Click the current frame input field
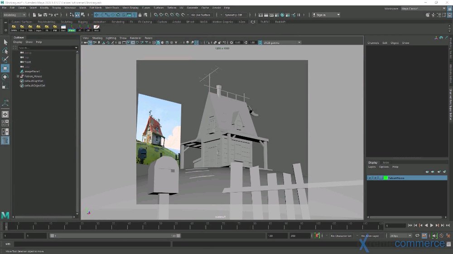The image size is (453, 254). 395,226
